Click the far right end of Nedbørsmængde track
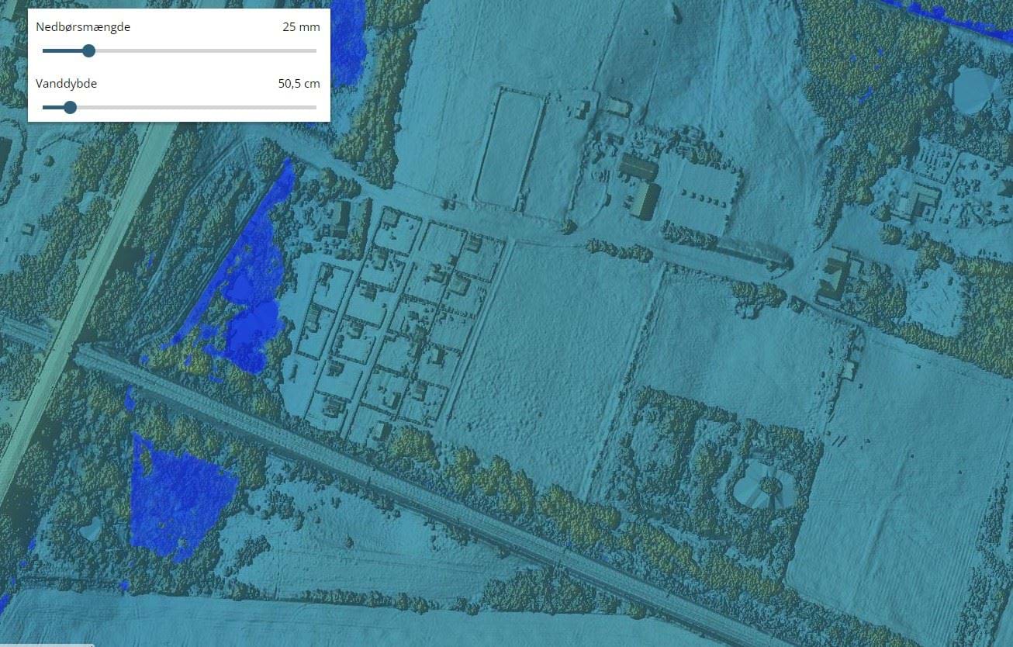The width and height of the screenshot is (1013, 647). point(314,51)
